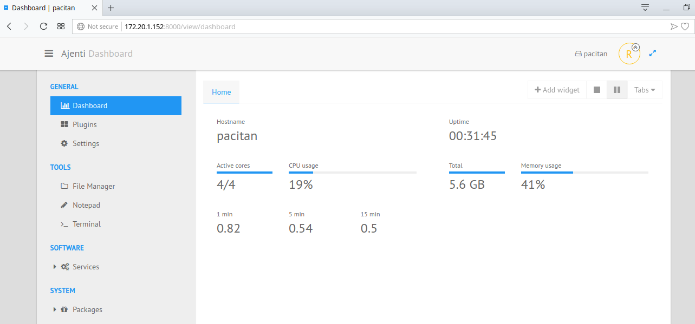Click the browser address bar URL
695x324 pixels.
180,26
